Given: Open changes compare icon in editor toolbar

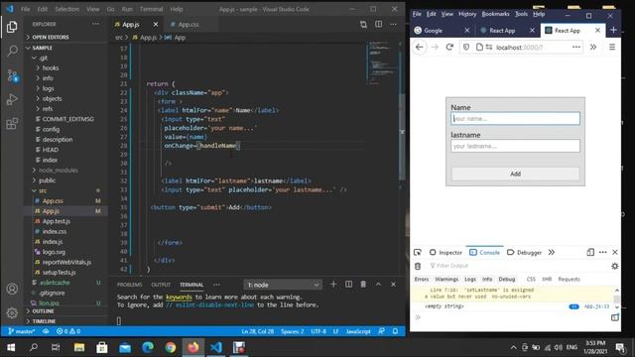Looking at the screenshot, I should click(x=363, y=24).
